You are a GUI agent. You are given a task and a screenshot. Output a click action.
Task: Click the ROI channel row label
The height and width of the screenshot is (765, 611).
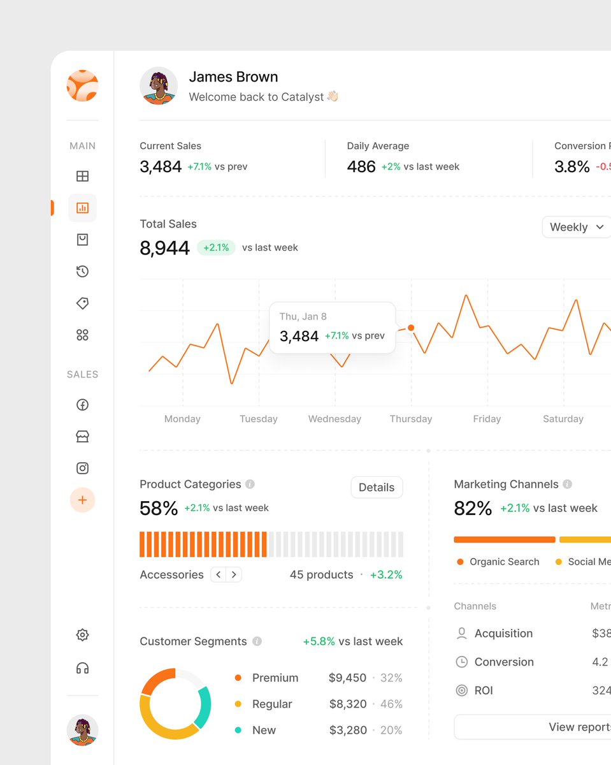(484, 690)
